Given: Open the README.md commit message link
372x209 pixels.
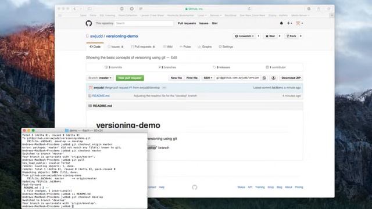Looking at the screenshot, I should pyautogui.click(x=165, y=96).
